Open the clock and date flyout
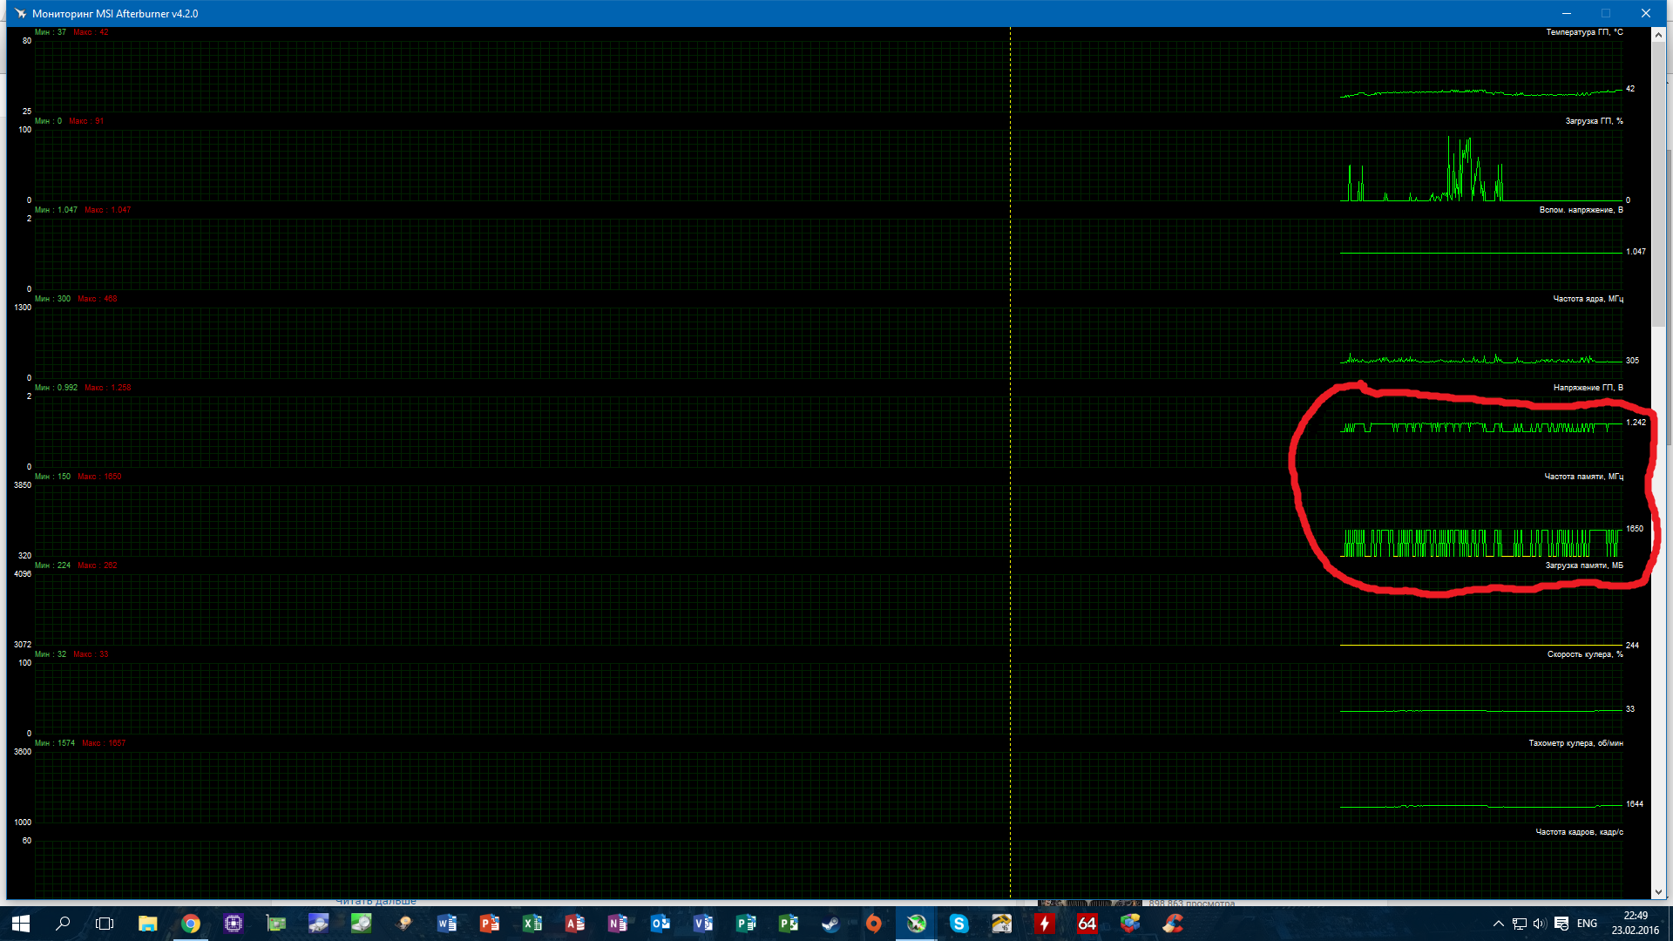This screenshot has height=941, width=1673. (1635, 924)
